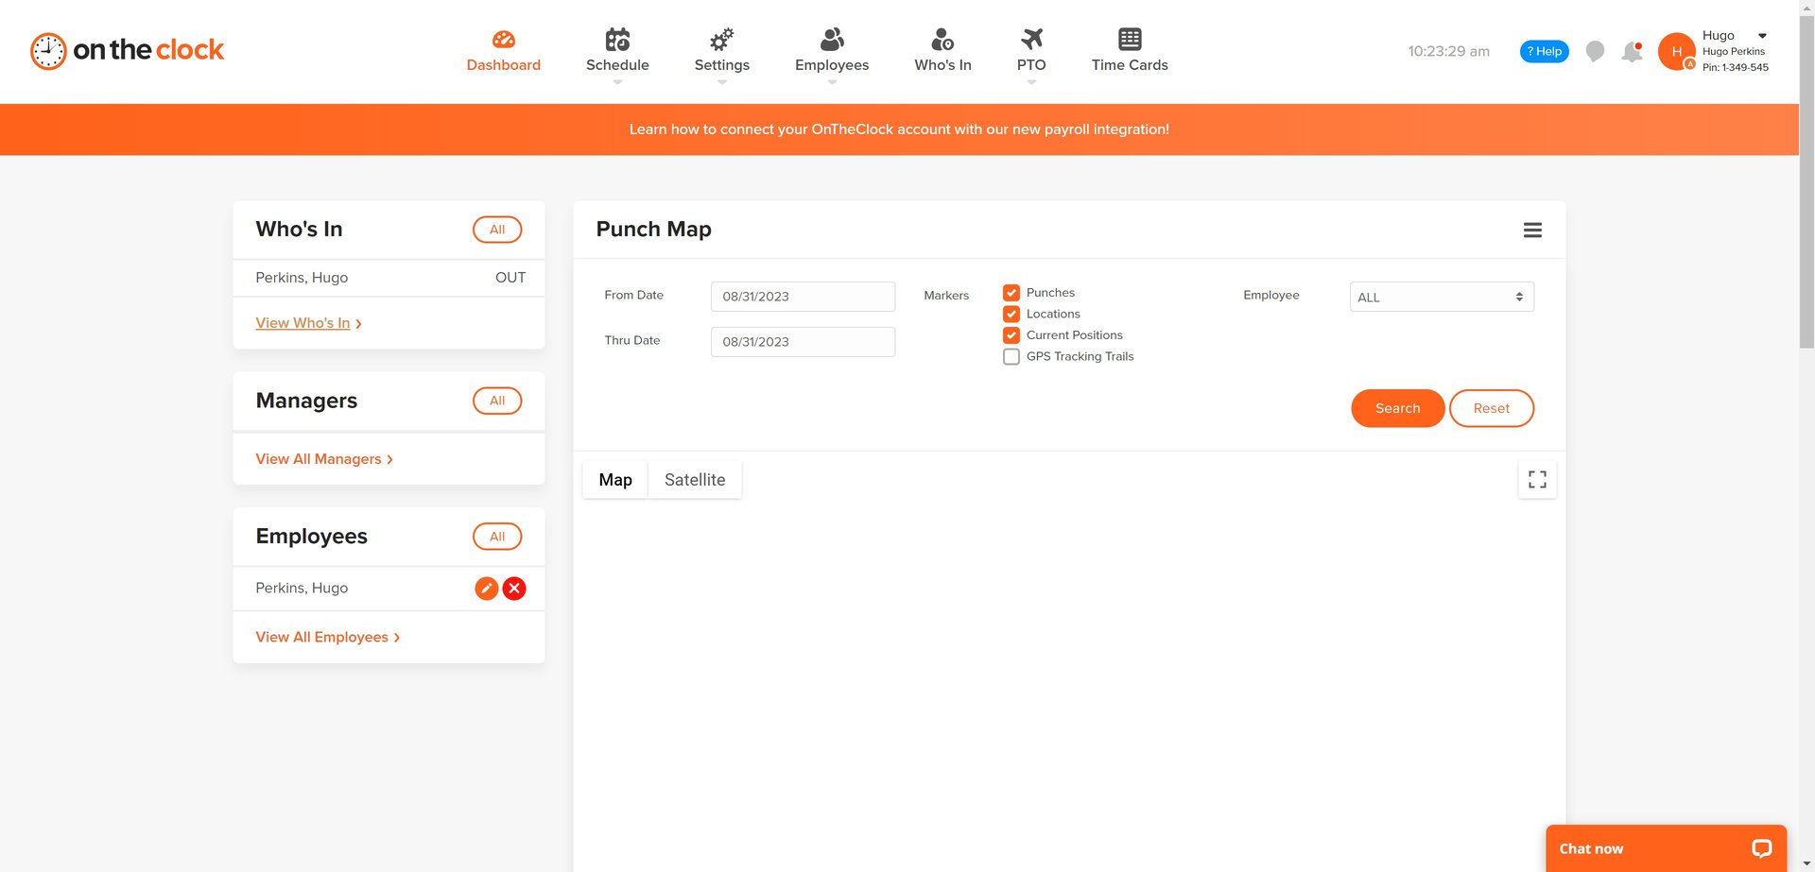Viewport: 1815px width, 872px height.
Task: Open the PTO menu item
Action: pyautogui.click(x=1031, y=65)
